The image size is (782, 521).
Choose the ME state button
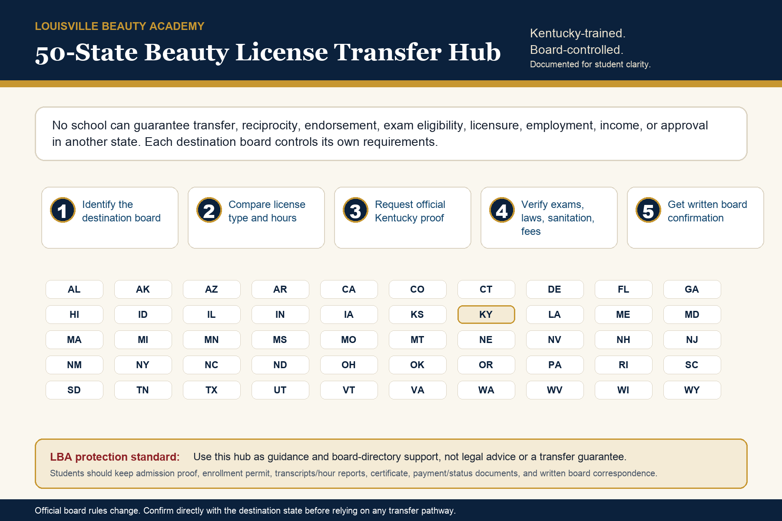click(623, 314)
